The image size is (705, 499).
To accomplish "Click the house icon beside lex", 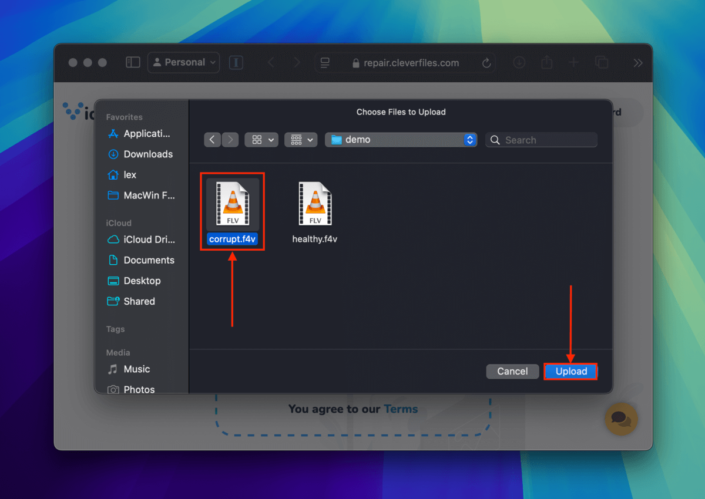I will coord(113,175).
